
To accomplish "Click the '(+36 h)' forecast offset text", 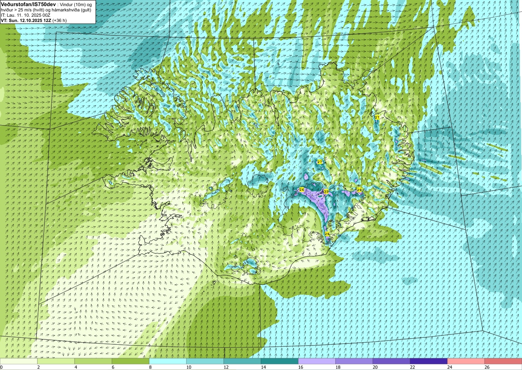I will [x=60, y=20].
